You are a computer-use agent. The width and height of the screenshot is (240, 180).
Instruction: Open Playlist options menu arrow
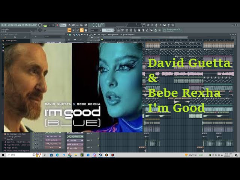(67, 34)
